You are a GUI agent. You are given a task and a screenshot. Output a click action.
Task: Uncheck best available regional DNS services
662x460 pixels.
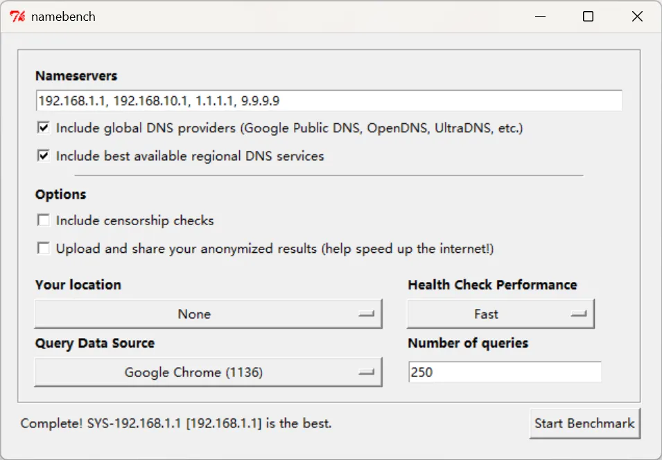point(44,156)
